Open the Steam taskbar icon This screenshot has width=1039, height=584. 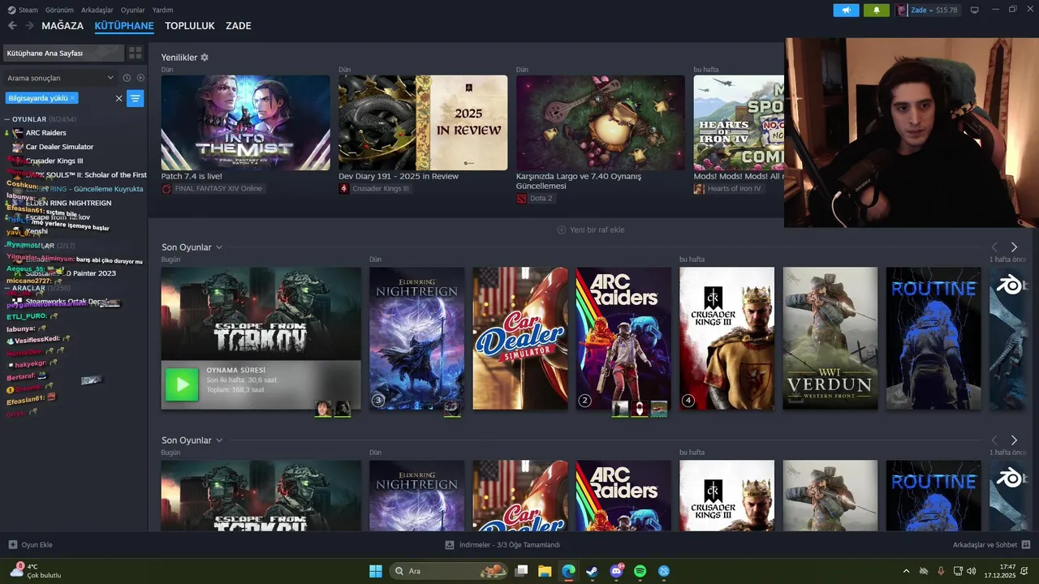(593, 571)
